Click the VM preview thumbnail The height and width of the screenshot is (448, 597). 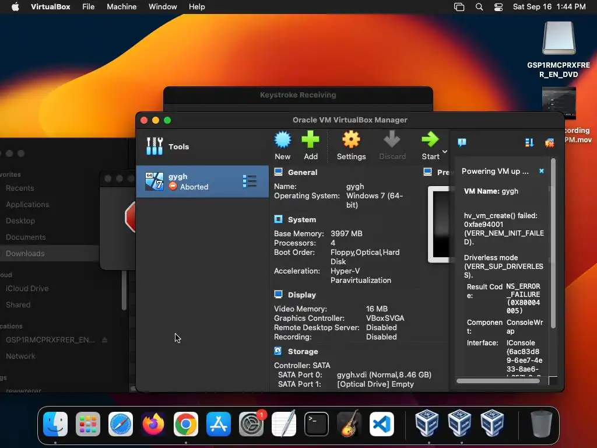tap(440, 225)
